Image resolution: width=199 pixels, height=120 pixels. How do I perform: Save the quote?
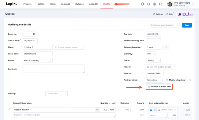click(187, 25)
